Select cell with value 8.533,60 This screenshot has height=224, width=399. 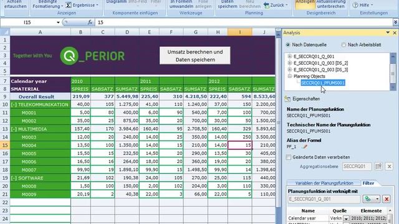coord(264,96)
